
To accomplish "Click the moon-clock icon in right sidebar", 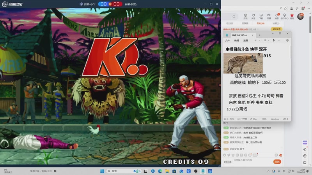I will coord(305,149).
